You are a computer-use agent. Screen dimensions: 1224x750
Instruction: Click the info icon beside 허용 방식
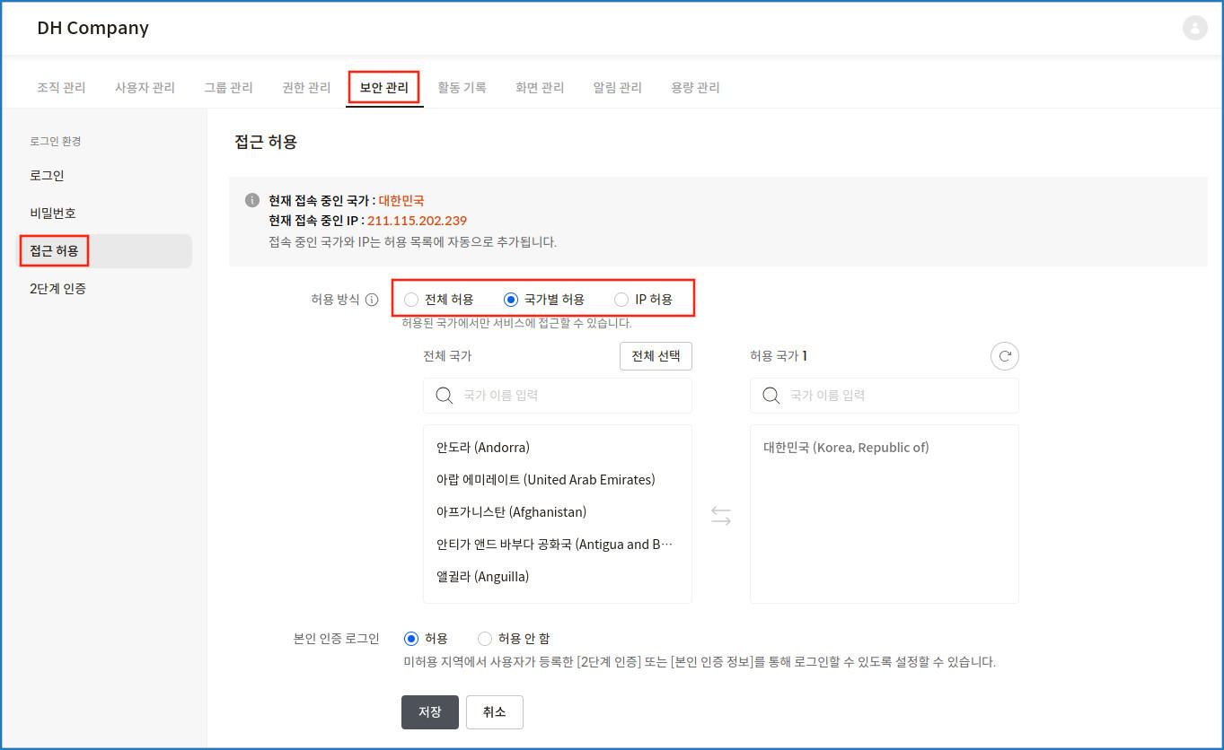[x=372, y=300]
